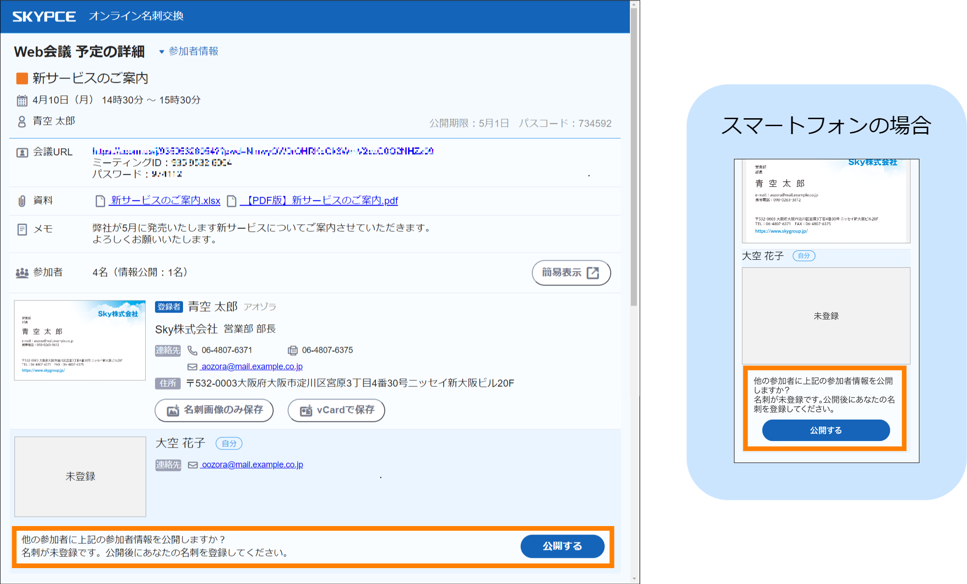Click the paperclip icon next to 資料
Screen dimensions: 967x584
point(22,201)
